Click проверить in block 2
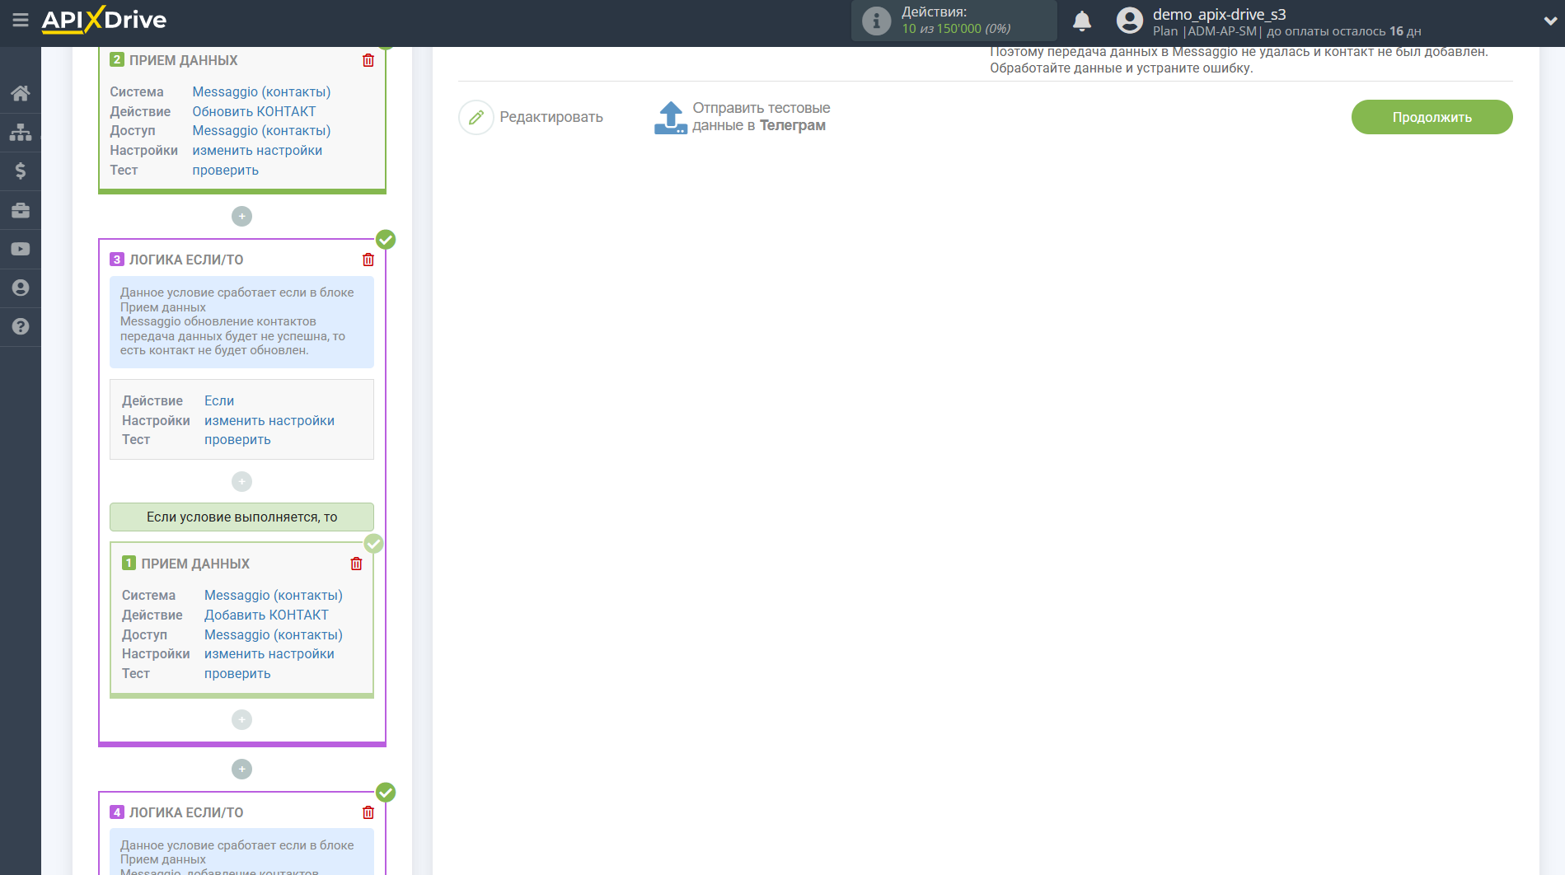The height and width of the screenshot is (875, 1565). coord(225,170)
